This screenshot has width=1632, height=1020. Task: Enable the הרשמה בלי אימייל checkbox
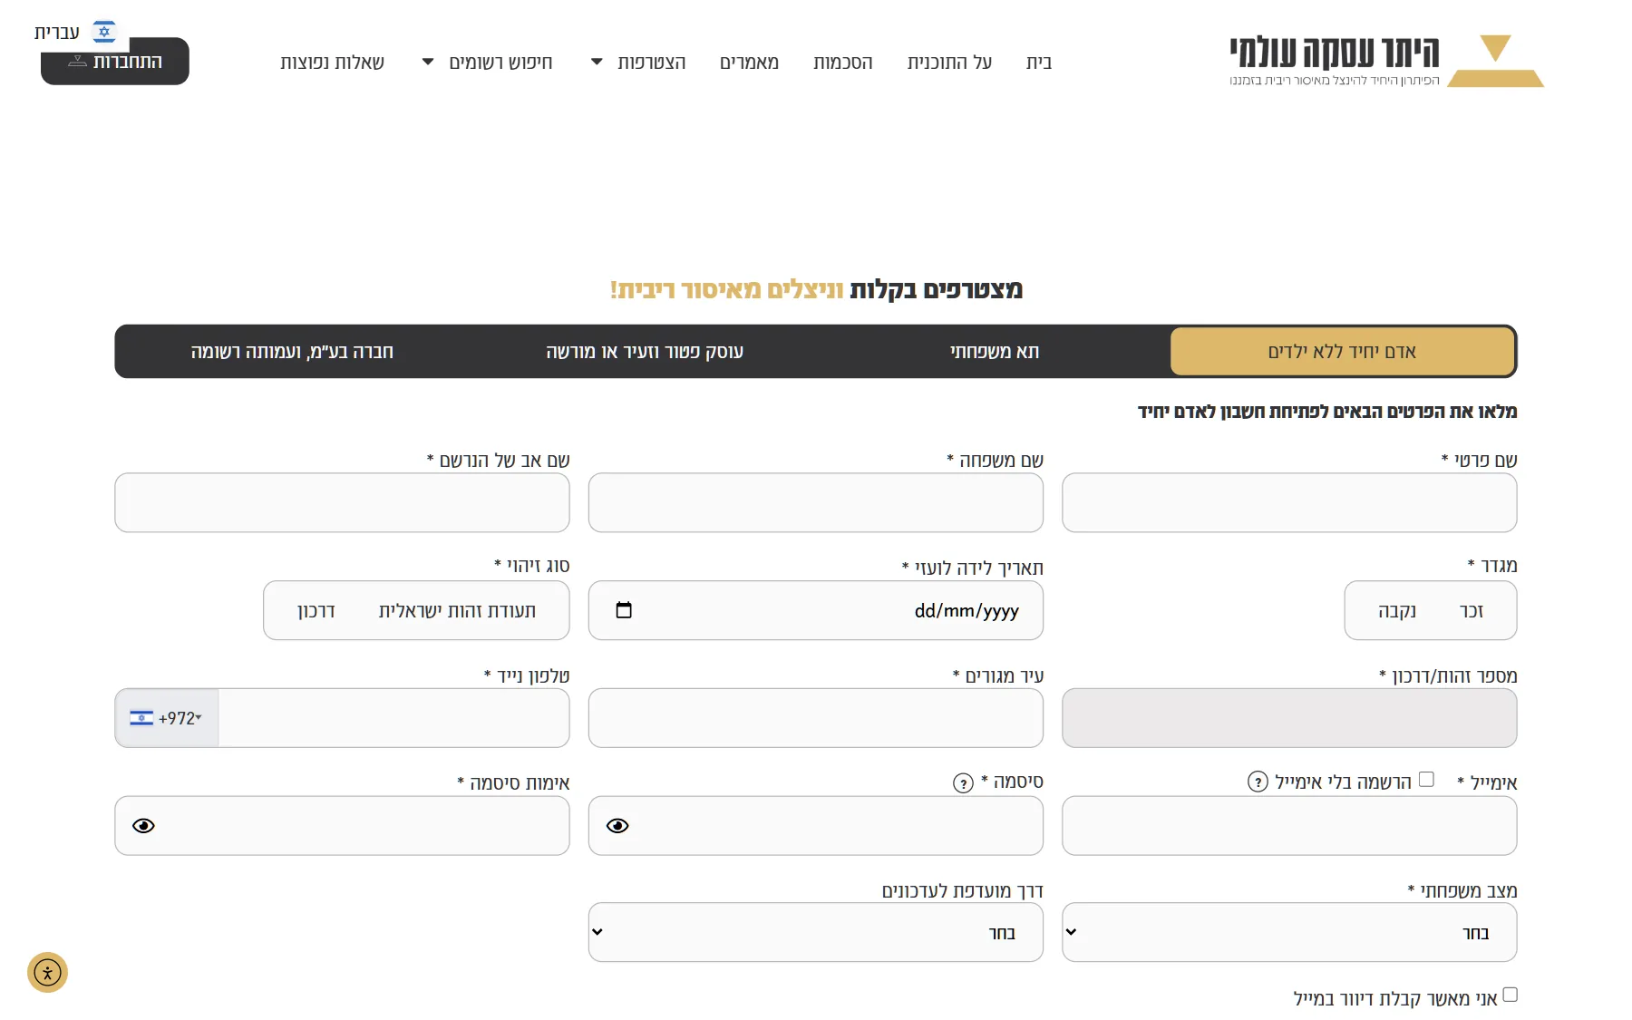pos(1426,779)
